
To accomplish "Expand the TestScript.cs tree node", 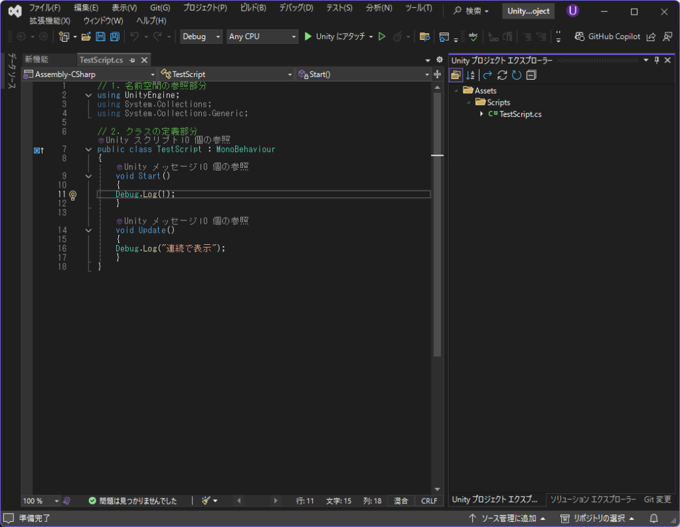I will [x=481, y=114].
